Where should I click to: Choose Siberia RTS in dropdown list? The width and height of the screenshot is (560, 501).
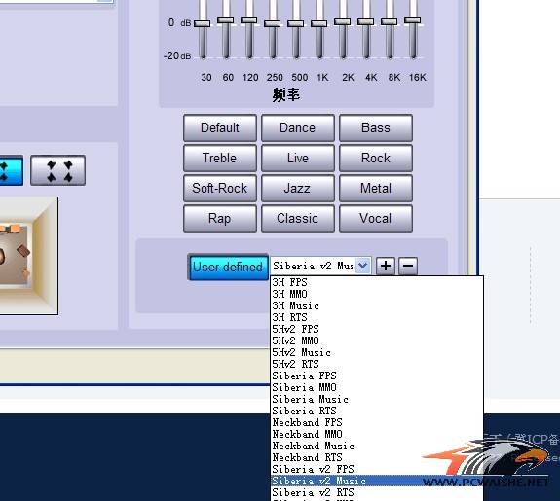[377, 411]
